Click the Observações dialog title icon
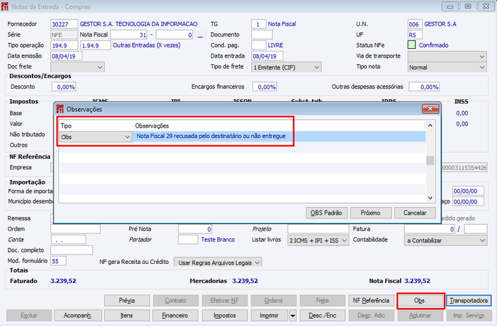This screenshot has height=326, width=497. coord(60,109)
